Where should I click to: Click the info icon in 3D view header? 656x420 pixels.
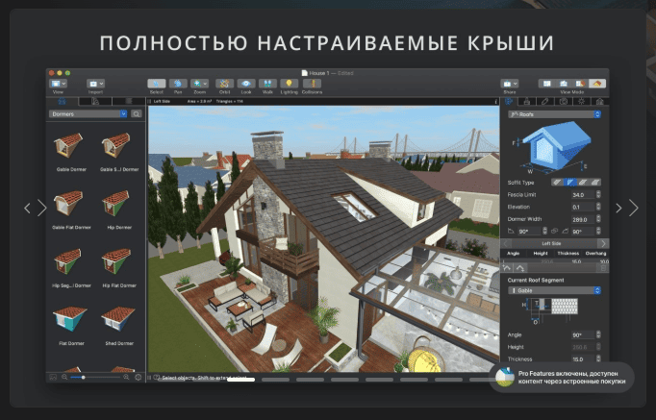click(495, 101)
